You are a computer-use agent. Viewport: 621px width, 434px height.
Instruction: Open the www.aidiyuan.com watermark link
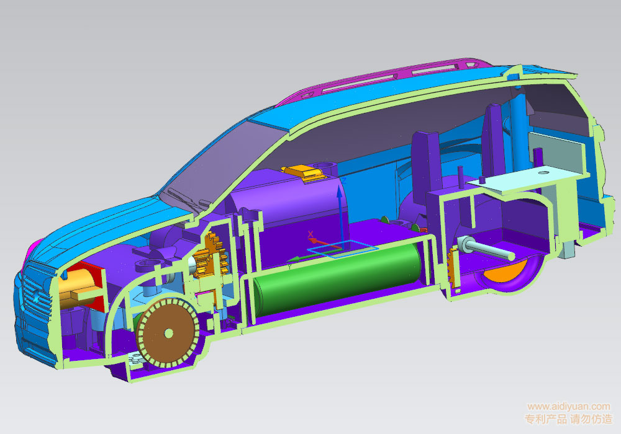[x=569, y=406]
